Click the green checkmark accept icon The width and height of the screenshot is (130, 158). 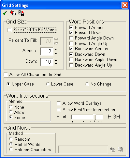pos(5,13)
